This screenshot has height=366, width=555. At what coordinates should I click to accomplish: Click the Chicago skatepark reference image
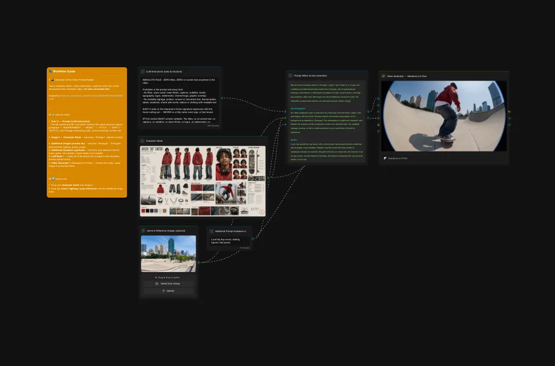click(169, 254)
